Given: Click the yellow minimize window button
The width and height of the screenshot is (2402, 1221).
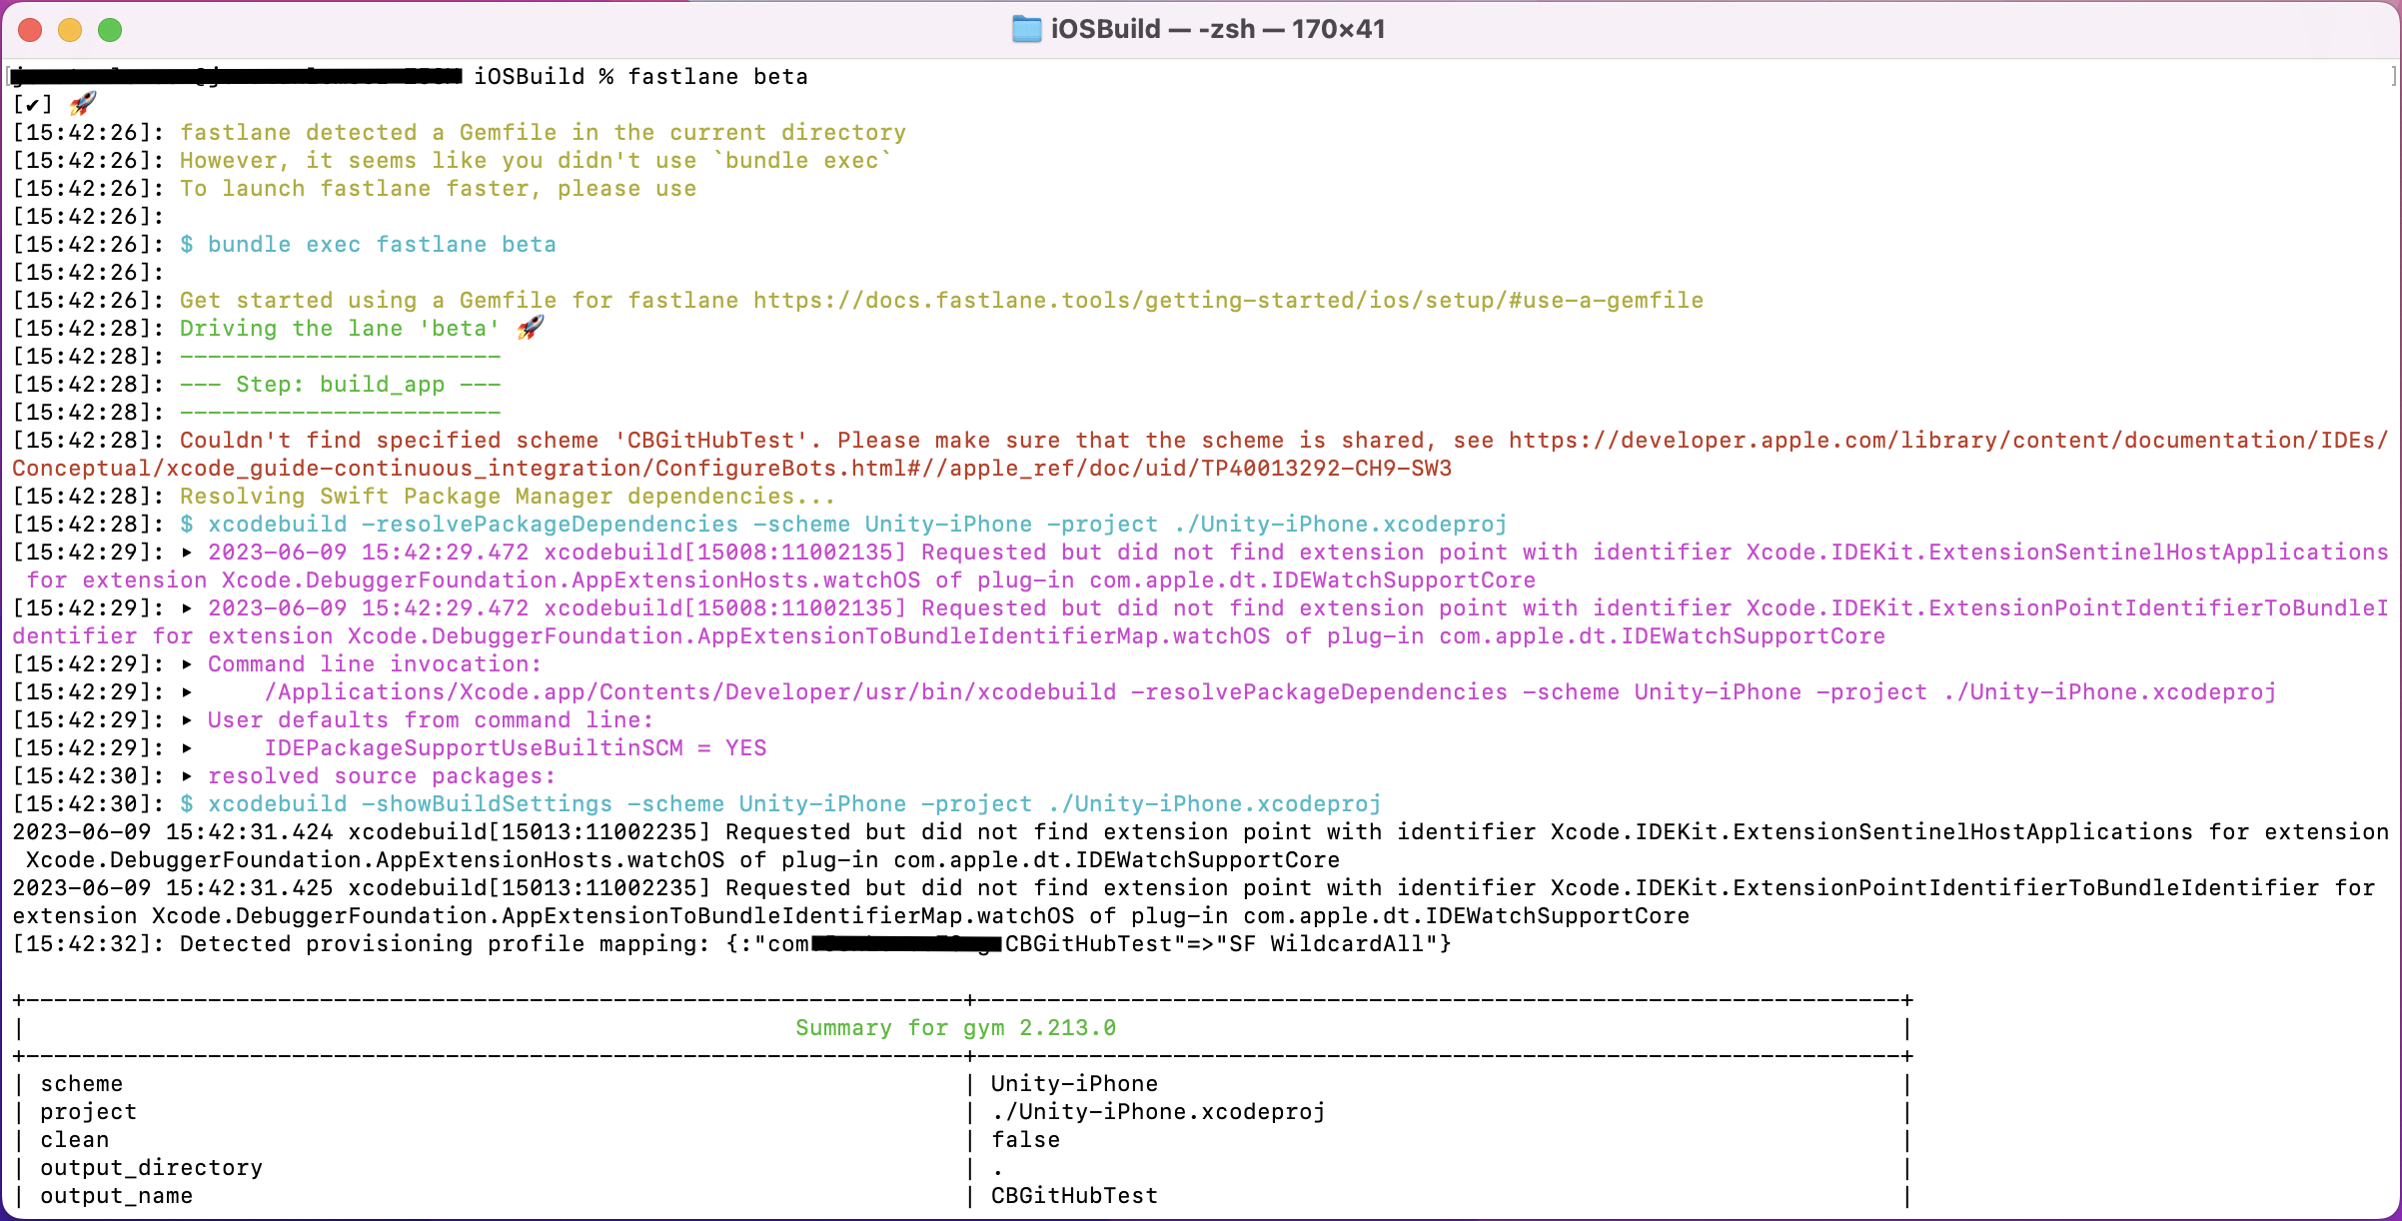Looking at the screenshot, I should click(70, 30).
